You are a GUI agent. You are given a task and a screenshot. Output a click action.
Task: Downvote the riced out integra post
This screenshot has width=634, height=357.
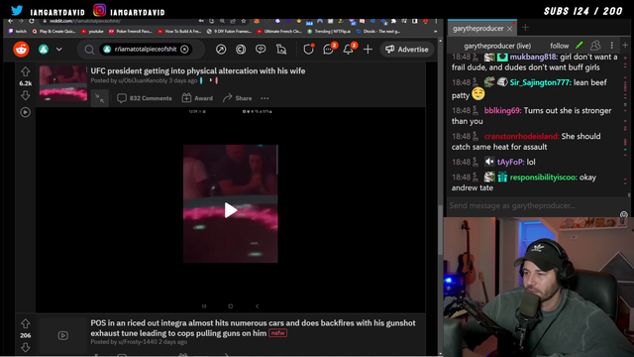26,347
